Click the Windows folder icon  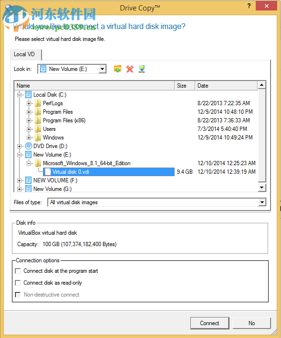pyautogui.click(x=38, y=138)
